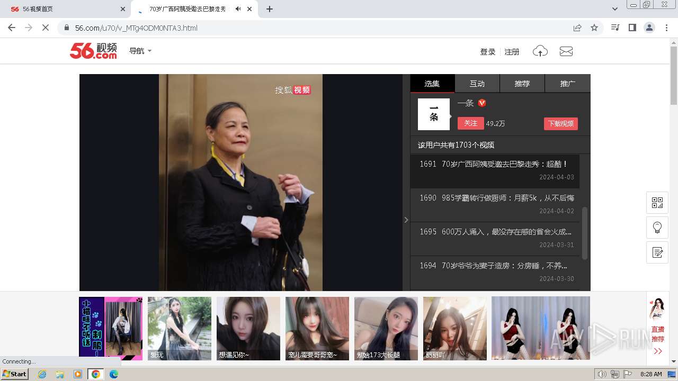
Task: Click the share page icon
Action: [577, 28]
